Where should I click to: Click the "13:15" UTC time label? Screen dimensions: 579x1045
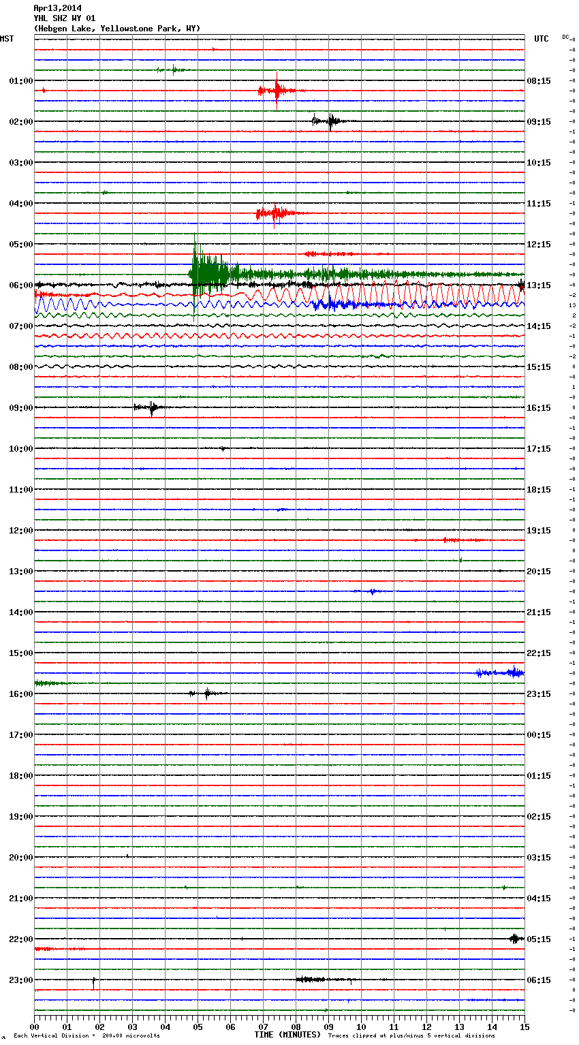click(x=539, y=285)
